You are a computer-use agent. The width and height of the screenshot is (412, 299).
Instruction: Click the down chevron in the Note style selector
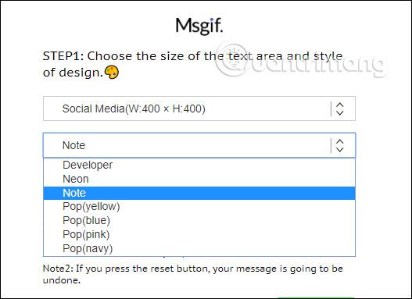340,150
